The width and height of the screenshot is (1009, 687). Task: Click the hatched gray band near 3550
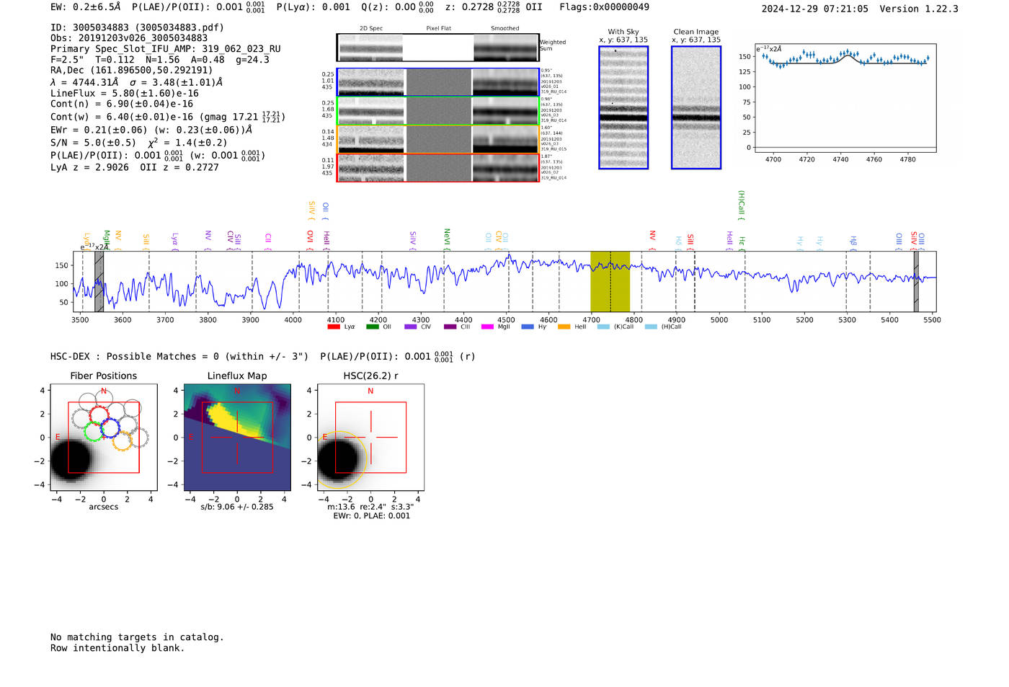point(99,281)
